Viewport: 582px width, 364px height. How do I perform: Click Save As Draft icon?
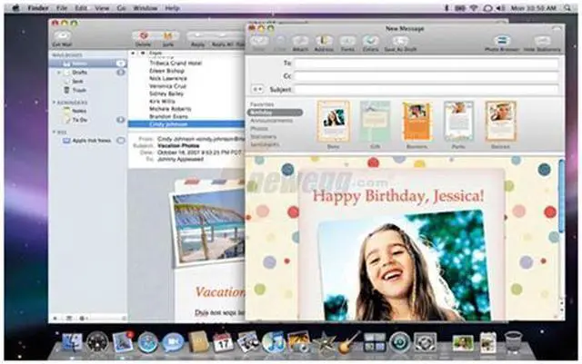(x=400, y=43)
